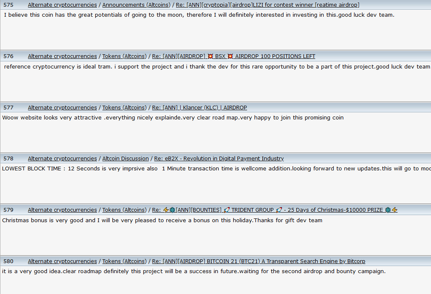Open the BSX AIRDROP 100 POSITIONS LEFT thread
This screenshot has width=431, height=294.
pos(233,56)
